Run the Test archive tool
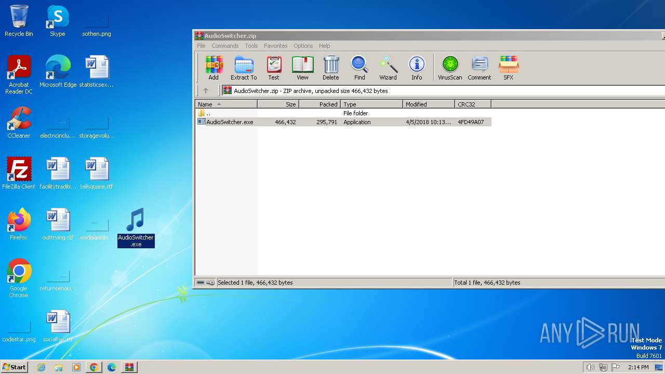 [274, 68]
